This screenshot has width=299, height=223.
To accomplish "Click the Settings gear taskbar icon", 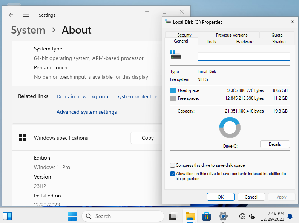I will 223,216.
